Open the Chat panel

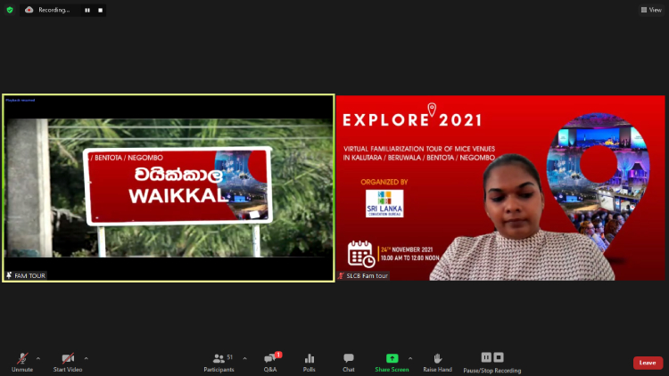(349, 363)
